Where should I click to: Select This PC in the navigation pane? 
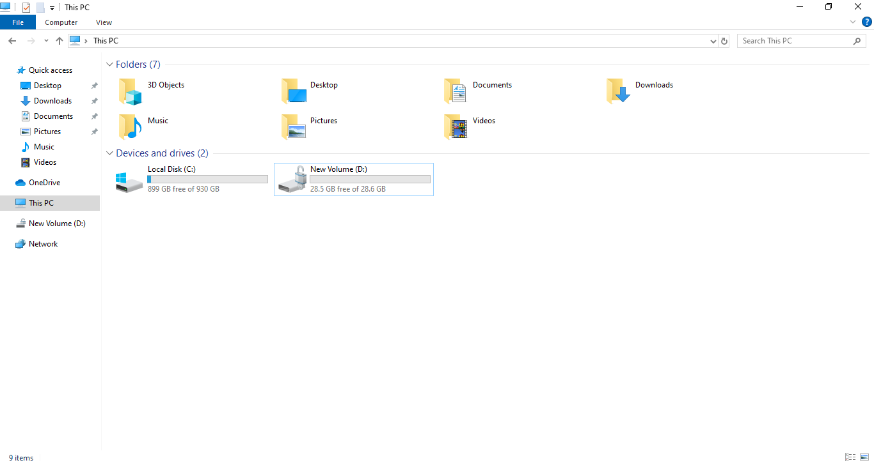pyautogui.click(x=50, y=203)
